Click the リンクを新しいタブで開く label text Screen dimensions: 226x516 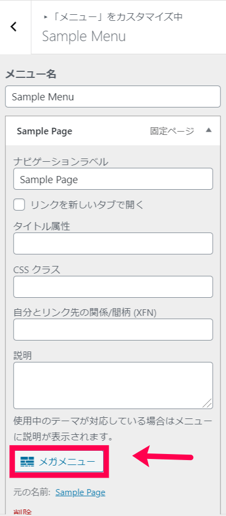[87, 205]
